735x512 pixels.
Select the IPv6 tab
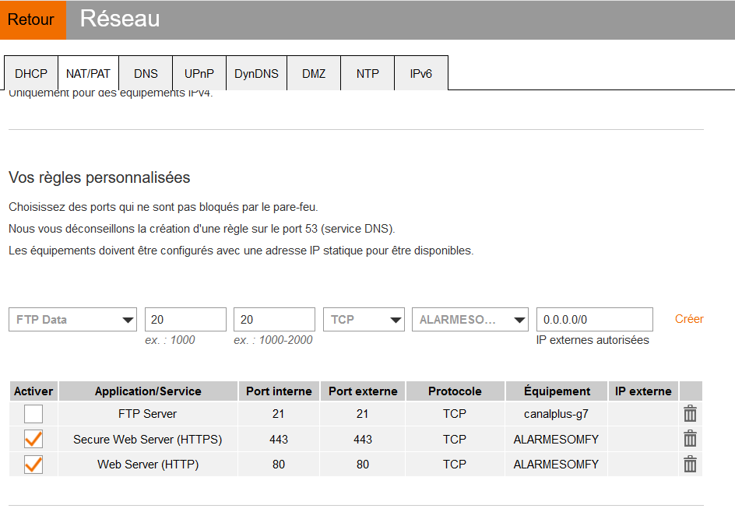[421, 74]
